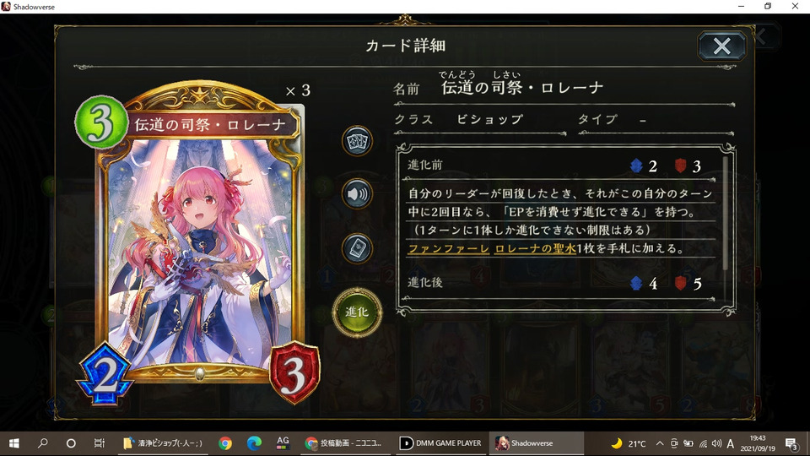Close the card details dialog
The width and height of the screenshot is (810, 456).
(721, 46)
